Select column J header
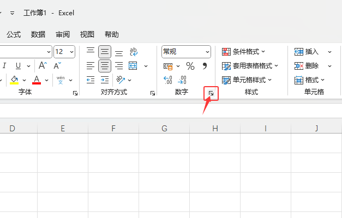This screenshot has height=218, width=342. tap(316, 128)
